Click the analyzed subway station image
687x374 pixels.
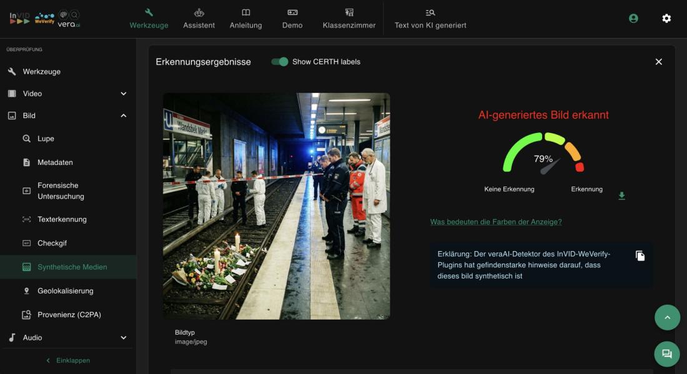[276, 206]
